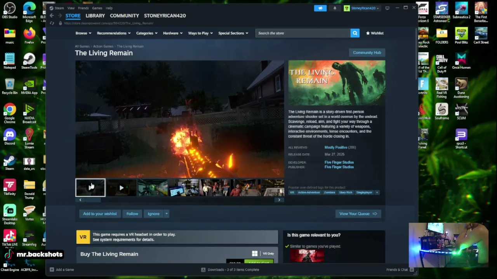Viewport: 497px width, 279px height.
Task: Open Five Finger Studios developer link
Action: pyautogui.click(x=339, y=162)
